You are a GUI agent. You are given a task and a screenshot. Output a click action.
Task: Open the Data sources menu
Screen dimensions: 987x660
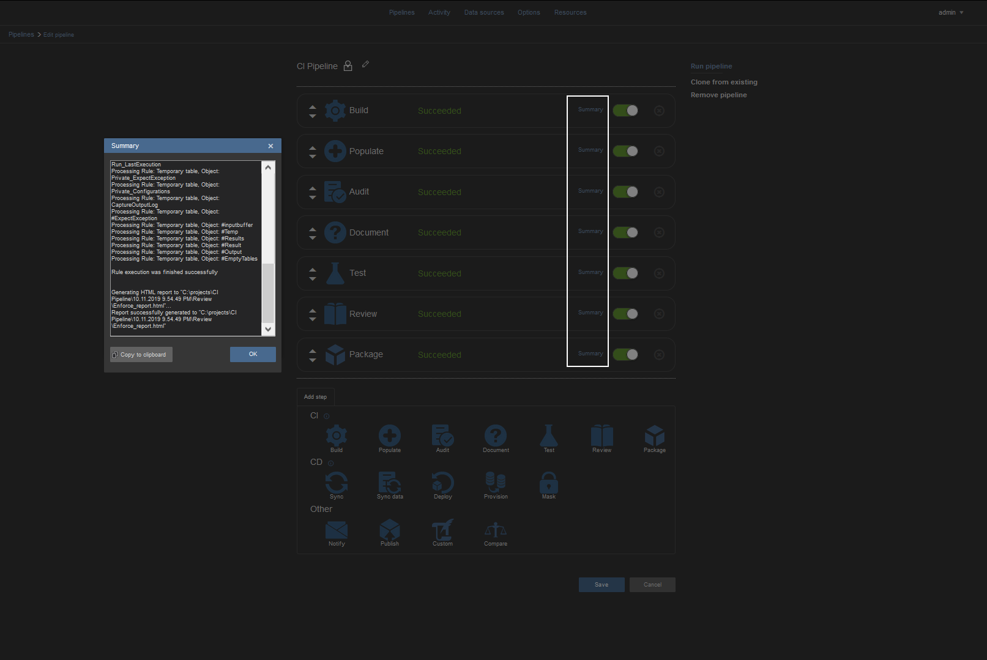point(484,12)
